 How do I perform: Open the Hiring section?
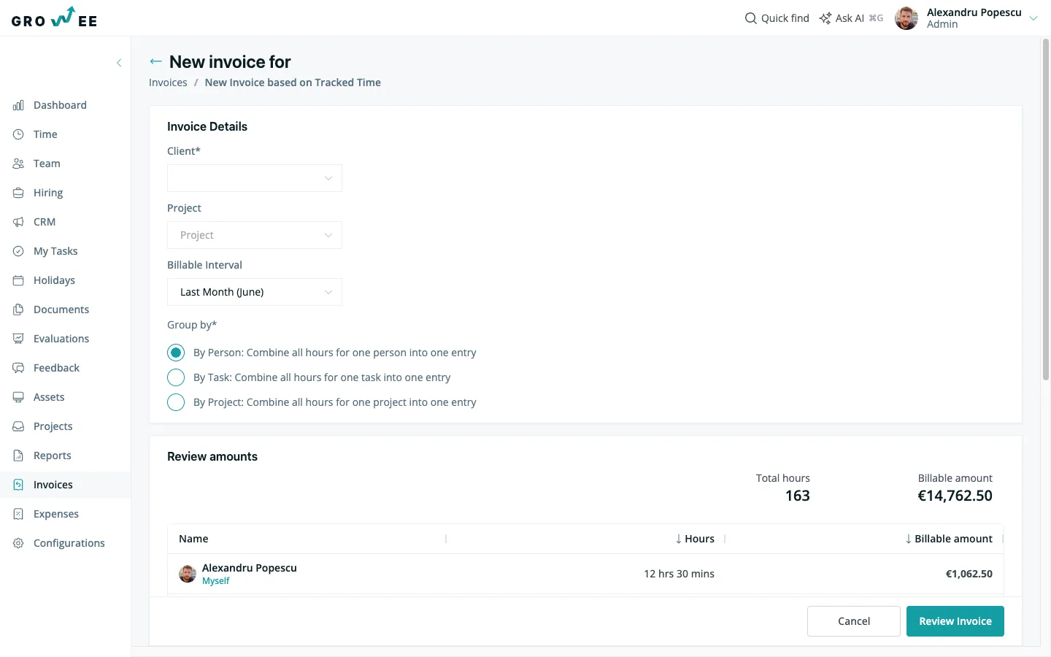(x=48, y=193)
